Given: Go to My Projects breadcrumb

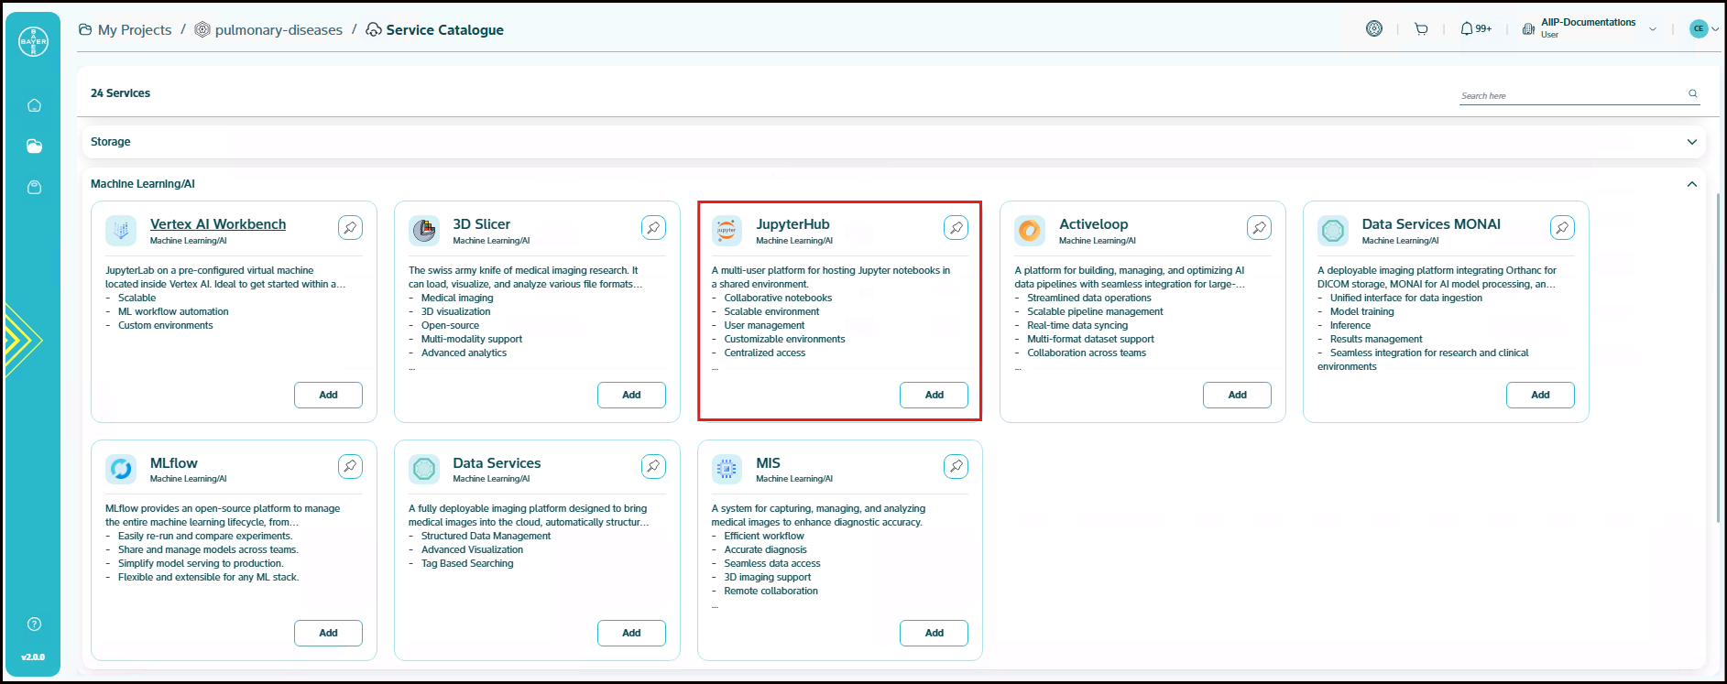Looking at the screenshot, I should (134, 30).
